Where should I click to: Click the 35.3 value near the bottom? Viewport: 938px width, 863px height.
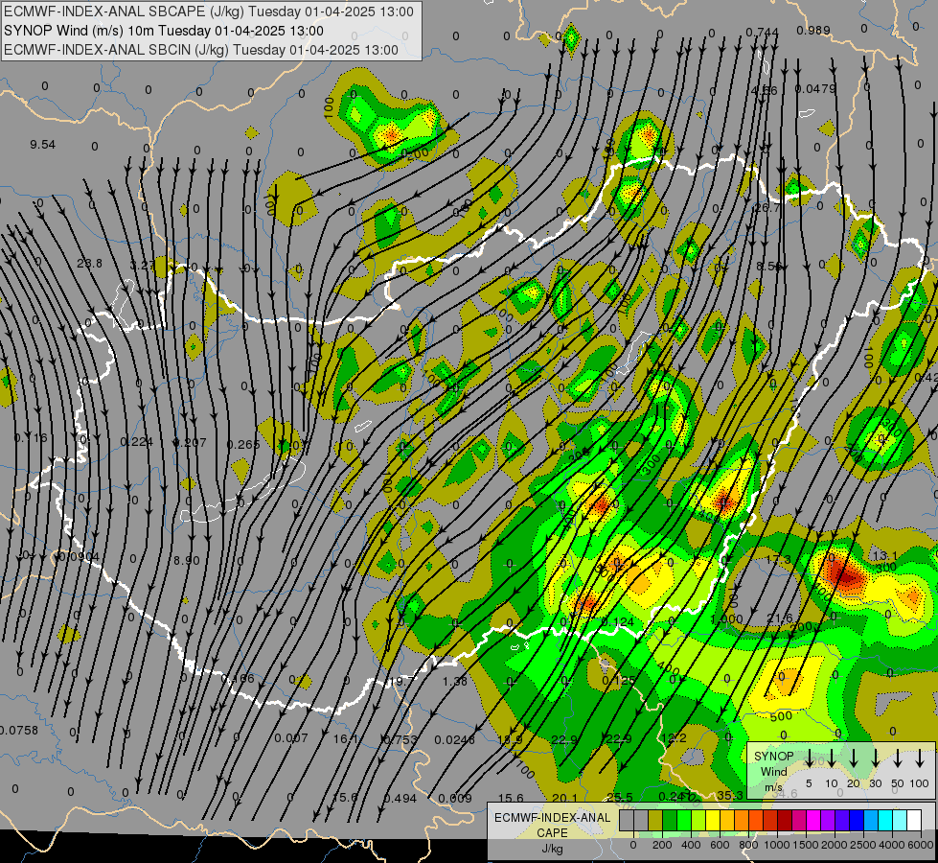(730, 795)
